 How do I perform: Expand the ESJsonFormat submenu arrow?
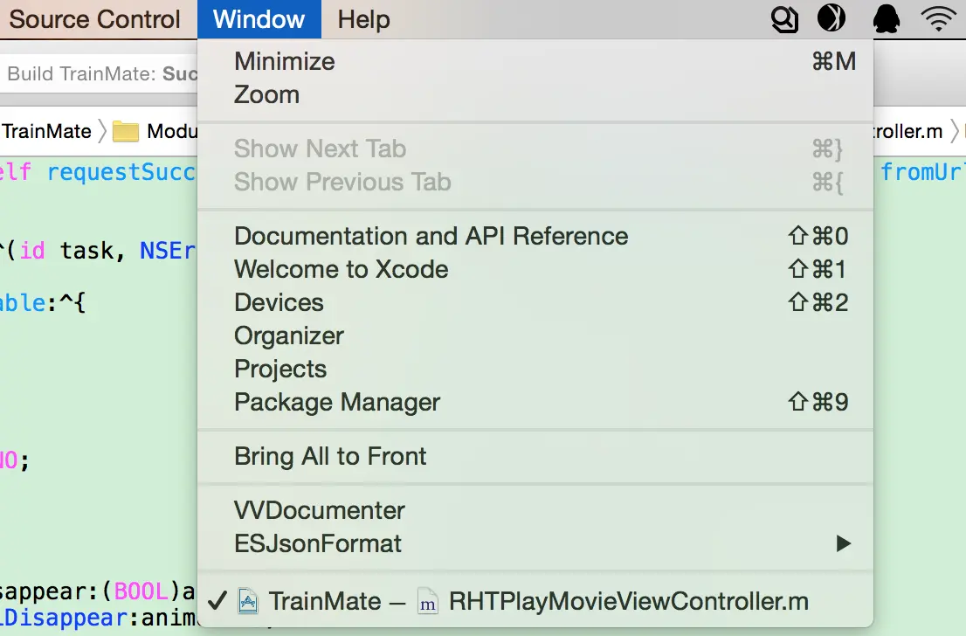[843, 543]
